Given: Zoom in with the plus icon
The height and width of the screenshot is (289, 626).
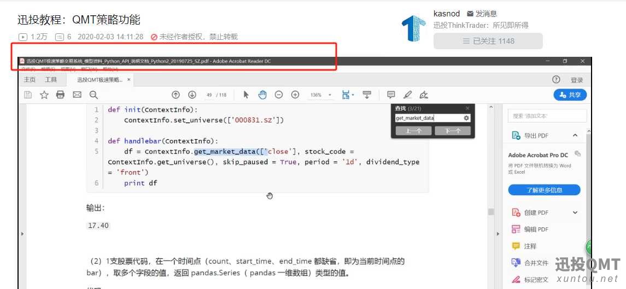Looking at the screenshot, I should click(x=295, y=95).
